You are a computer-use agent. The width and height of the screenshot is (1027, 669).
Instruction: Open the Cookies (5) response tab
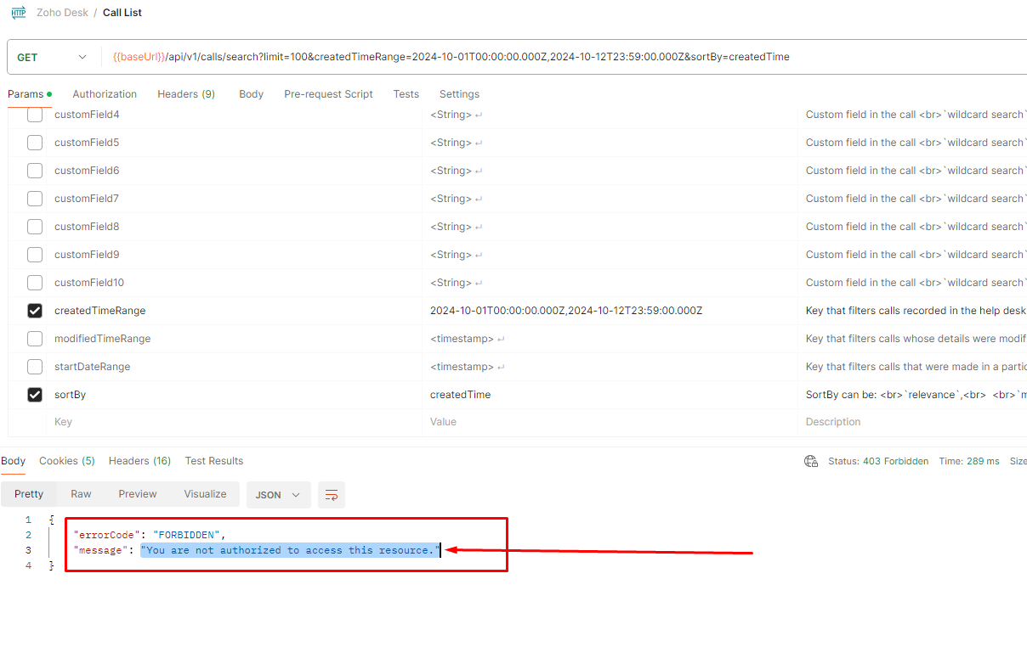67,461
